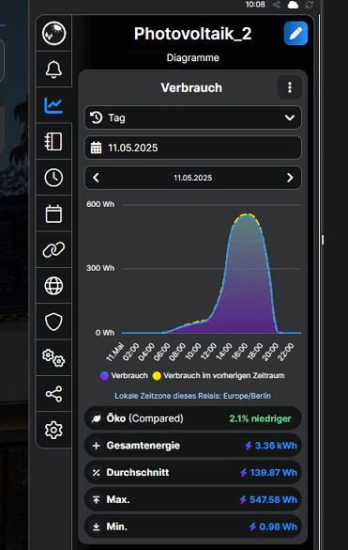Image resolution: width=348 pixels, height=550 pixels.
Task: Click the Öko (Compared) row
Action: click(x=193, y=418)
